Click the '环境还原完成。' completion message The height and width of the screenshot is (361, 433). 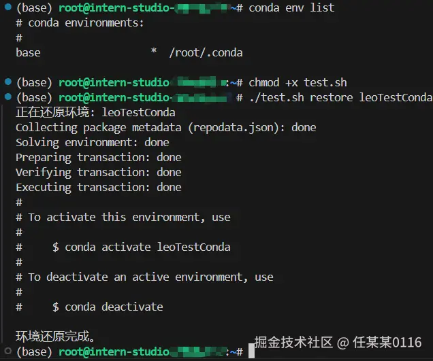tap(55, 336)
